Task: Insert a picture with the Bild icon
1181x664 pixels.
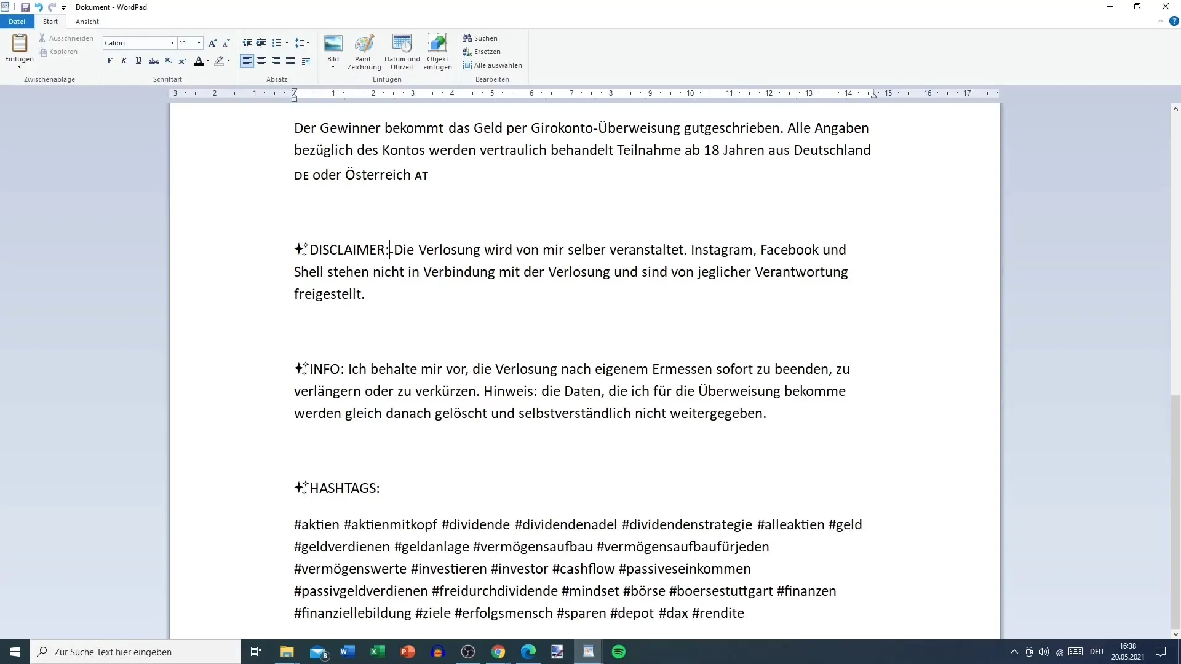Action: pos(333,44)
